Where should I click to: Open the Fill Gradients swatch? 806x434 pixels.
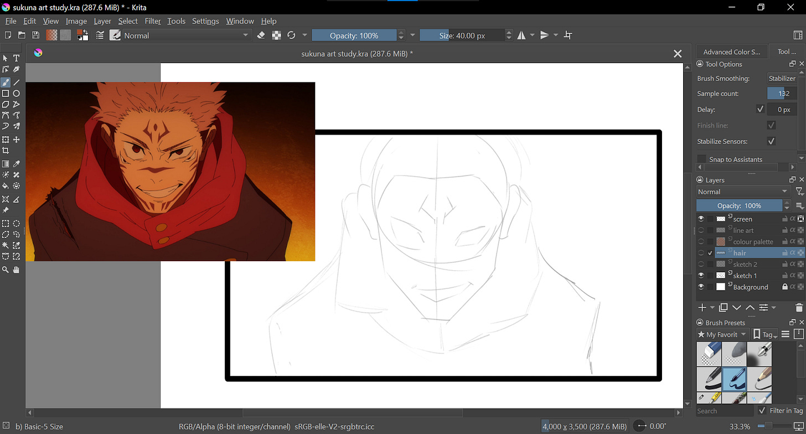point(51,35)
